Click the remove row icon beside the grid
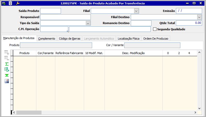The image size is (206, 117). tap(7, 58)
